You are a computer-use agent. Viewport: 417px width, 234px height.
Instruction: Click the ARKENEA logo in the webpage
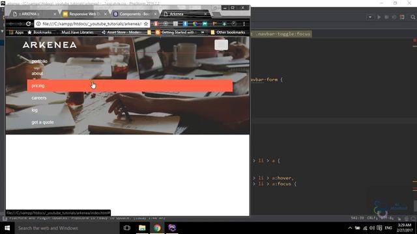click(50, 45)
